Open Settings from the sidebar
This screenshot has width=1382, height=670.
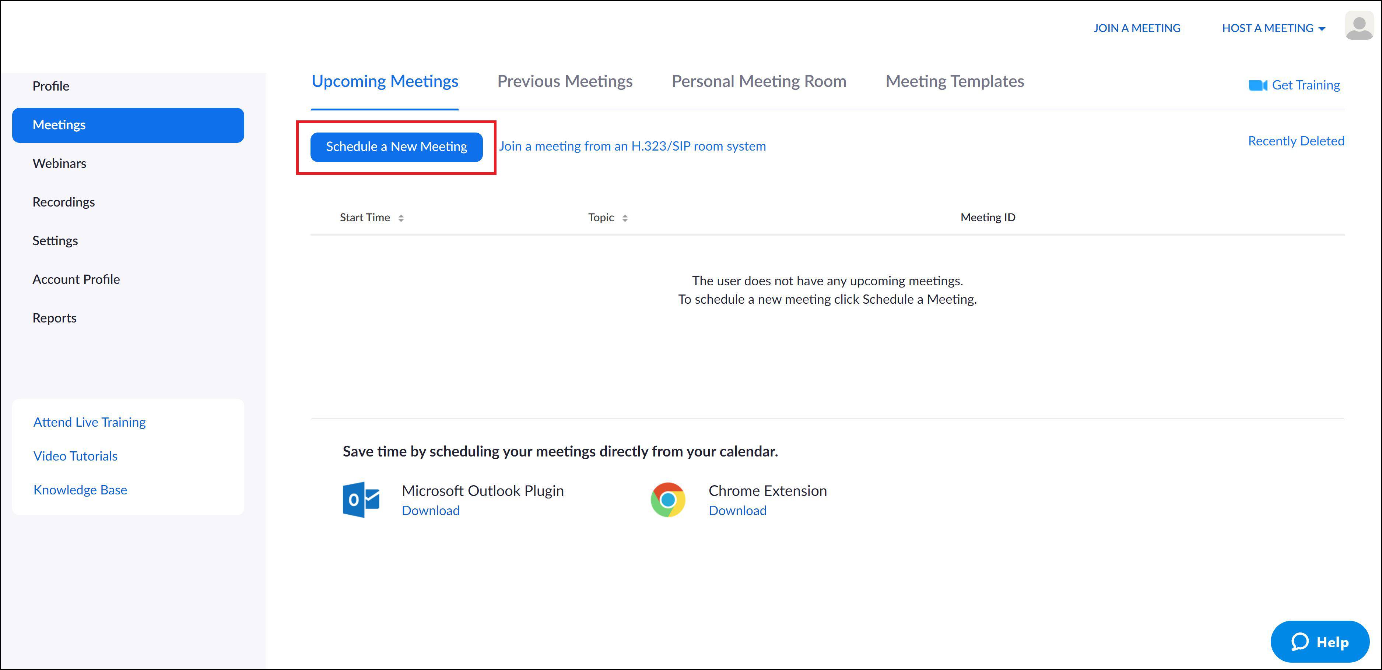coord(55,241)
